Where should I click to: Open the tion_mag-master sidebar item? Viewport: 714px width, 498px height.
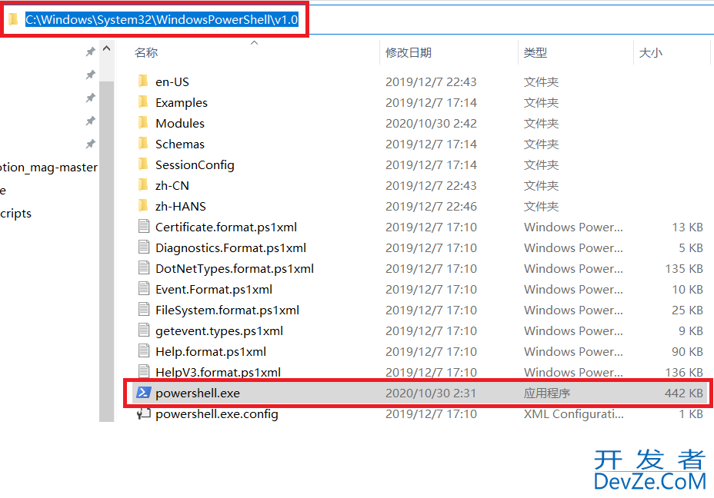[48, 168]
